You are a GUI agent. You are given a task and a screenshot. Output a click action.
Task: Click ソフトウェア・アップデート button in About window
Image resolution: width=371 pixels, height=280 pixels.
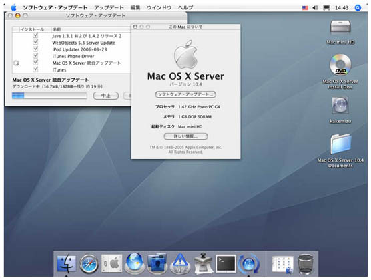point(185,94)
